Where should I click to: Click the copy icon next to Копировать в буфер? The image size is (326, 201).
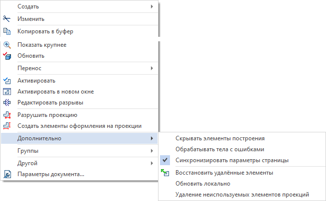(x=7, y=31)
